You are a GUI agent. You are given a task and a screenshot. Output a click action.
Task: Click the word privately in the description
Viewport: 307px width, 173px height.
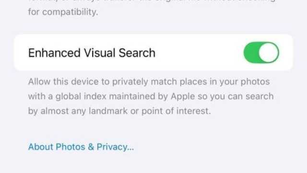[130, 82]
